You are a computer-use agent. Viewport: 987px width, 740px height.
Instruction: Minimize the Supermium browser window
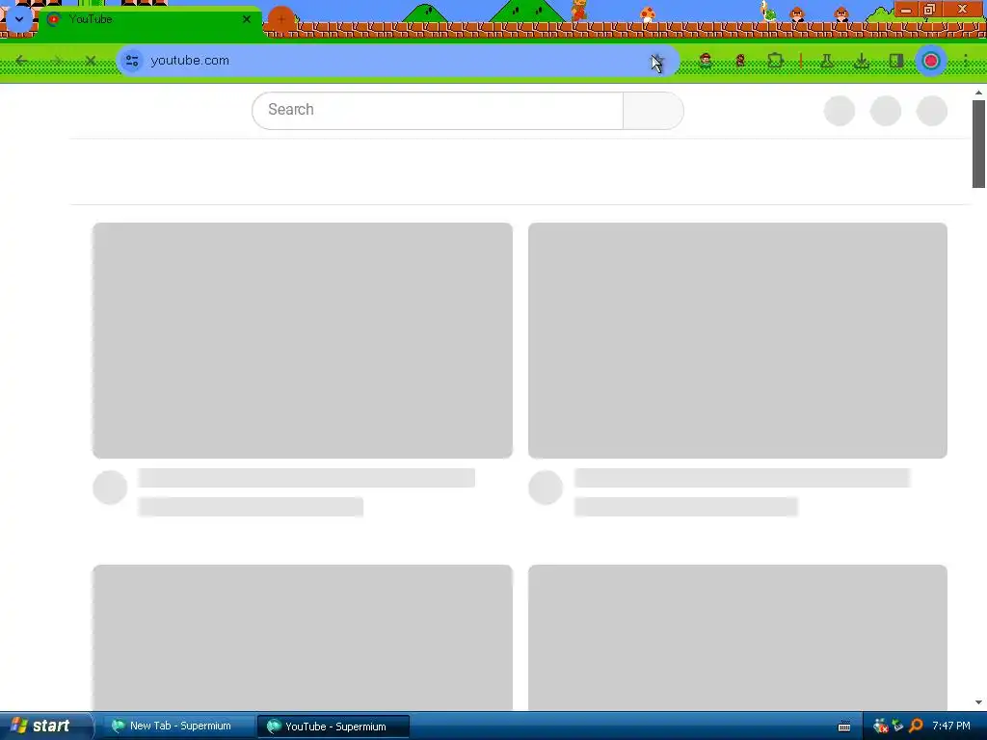pyautogui.click(x=906, y=10)
